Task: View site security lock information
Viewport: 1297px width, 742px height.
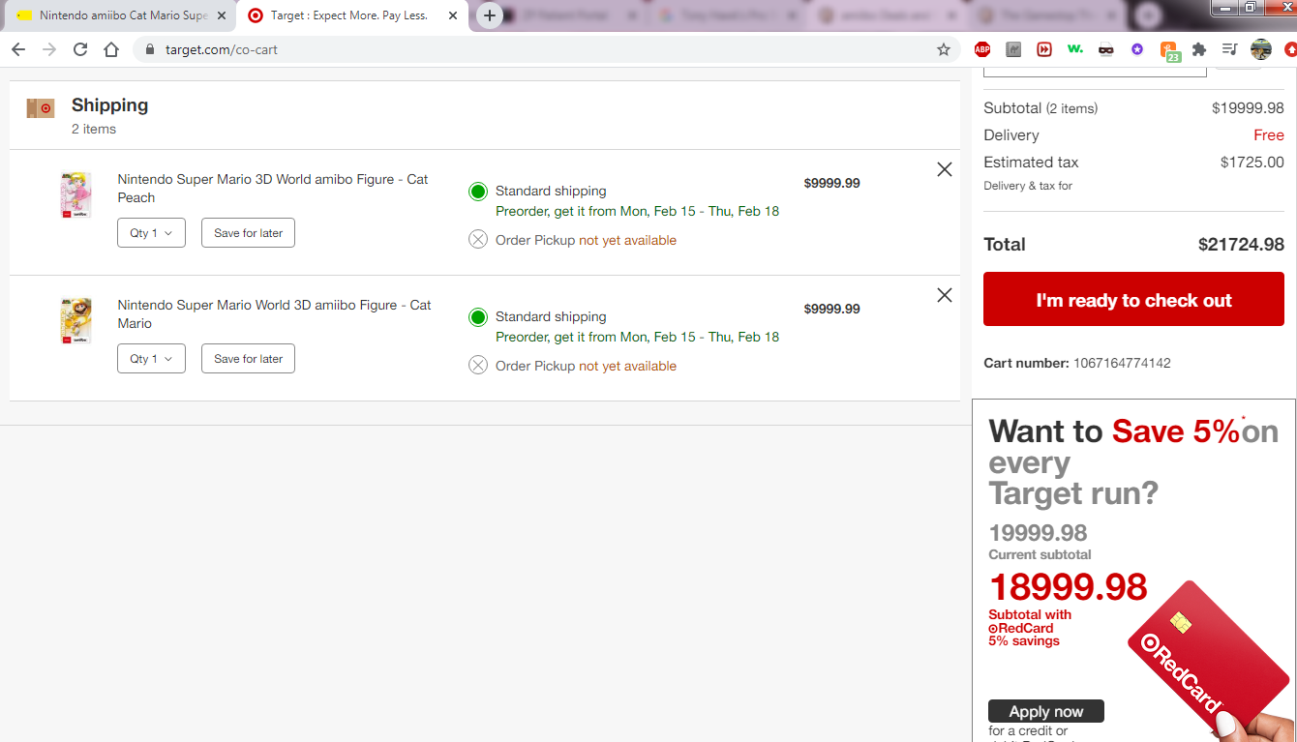Action: click(149, 49)
